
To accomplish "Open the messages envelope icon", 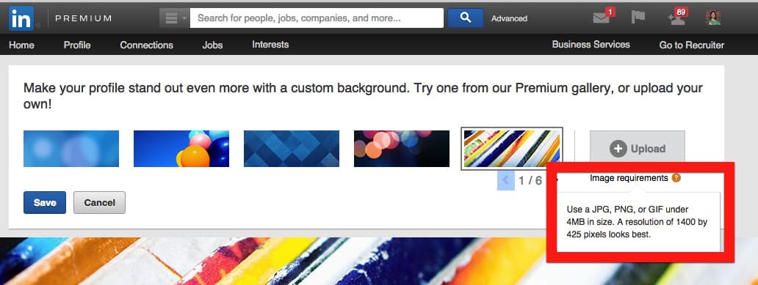I will click(602, 18).
